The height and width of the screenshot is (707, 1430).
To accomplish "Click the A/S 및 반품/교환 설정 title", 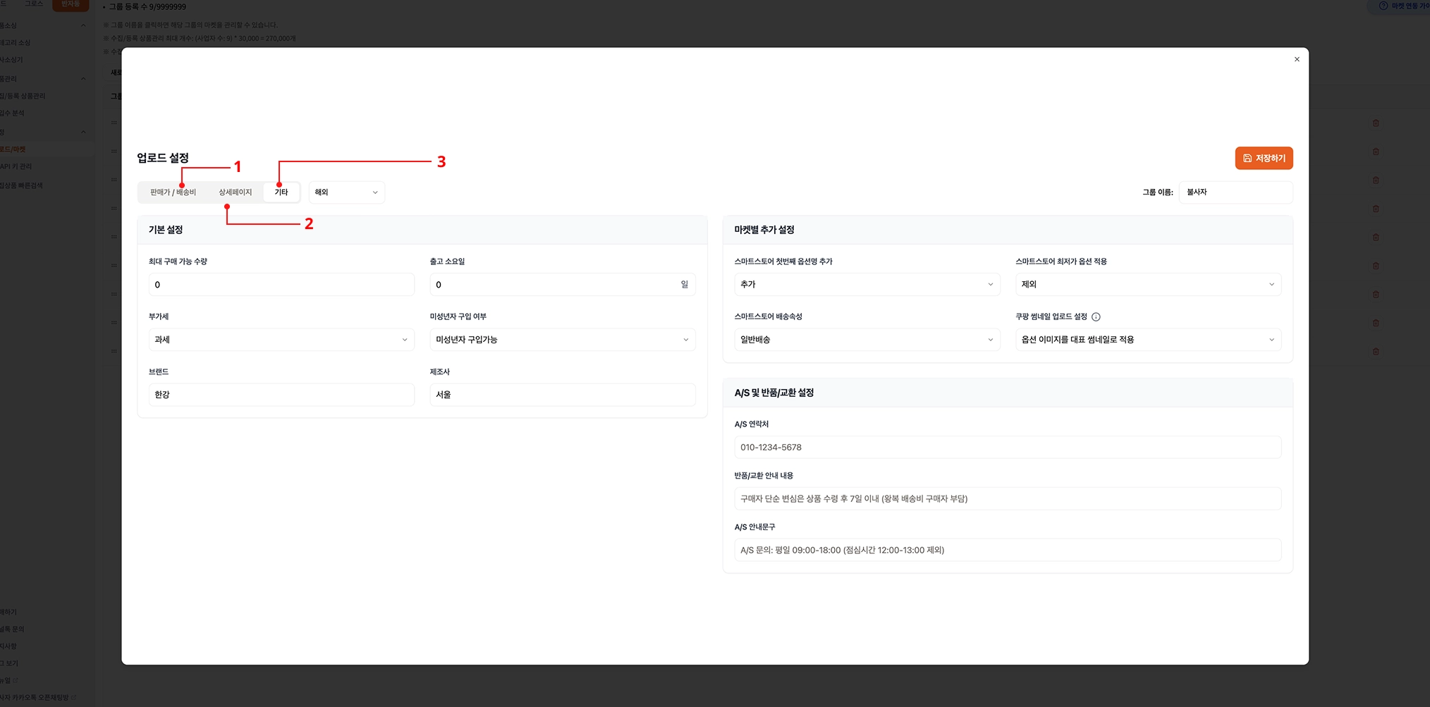I will tap(774, 393).
